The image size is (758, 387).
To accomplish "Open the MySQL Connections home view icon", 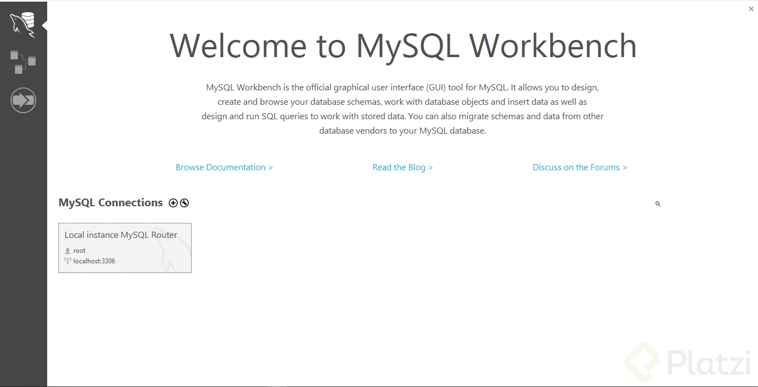I will [x=23, y=24].
